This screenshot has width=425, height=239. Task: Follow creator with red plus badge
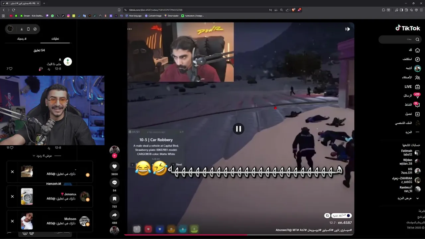point(115,156)
